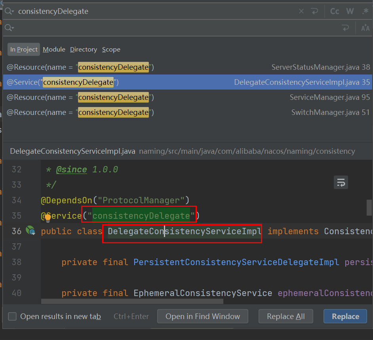Click the horizontal scrollbar in code preview
This screenshot has width=373, height=340.
pos(132,302)
